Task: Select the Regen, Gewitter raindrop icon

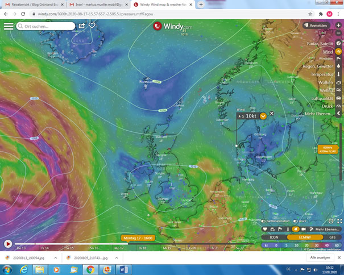Action: [x=338, y=66]
